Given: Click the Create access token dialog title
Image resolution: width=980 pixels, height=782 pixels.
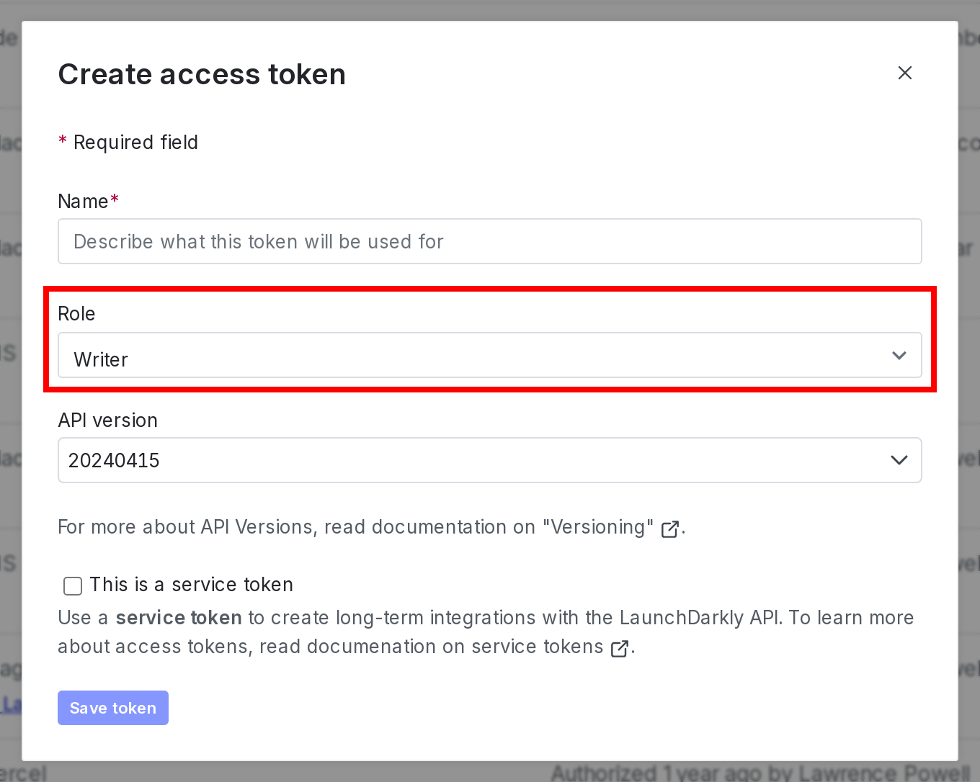Looking at the screenshot, I should (202, 74).
